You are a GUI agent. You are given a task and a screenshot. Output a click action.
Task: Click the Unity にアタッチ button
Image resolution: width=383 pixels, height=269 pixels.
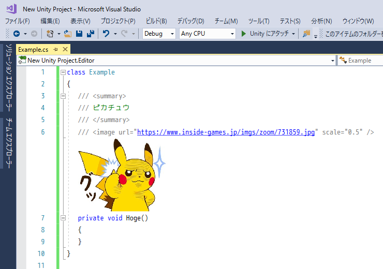click(x=269, y=34)
